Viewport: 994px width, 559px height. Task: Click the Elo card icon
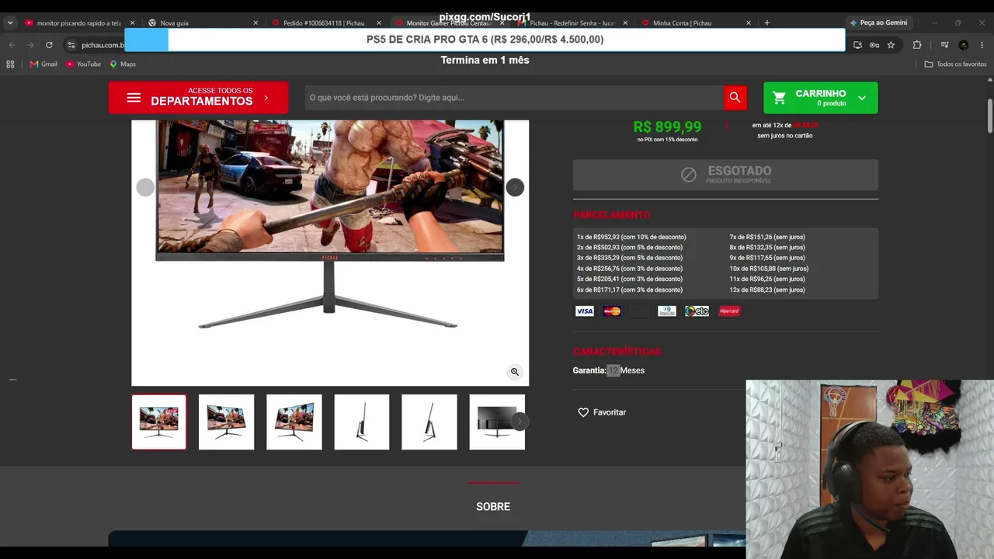point(697,311)
